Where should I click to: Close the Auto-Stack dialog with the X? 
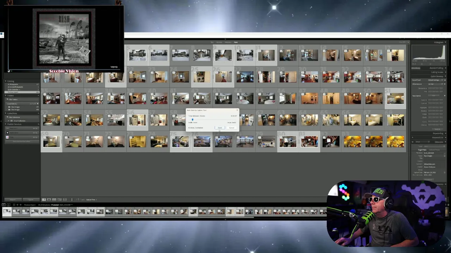[x=237, y=110]
